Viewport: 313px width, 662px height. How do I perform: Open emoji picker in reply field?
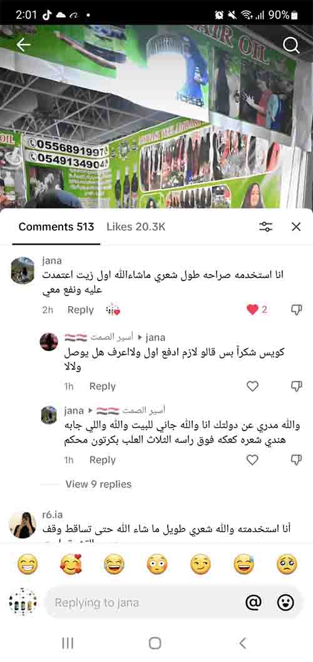[285, 602]
